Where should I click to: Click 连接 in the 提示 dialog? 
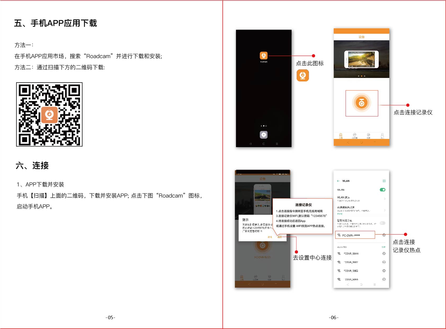[280, 237]
